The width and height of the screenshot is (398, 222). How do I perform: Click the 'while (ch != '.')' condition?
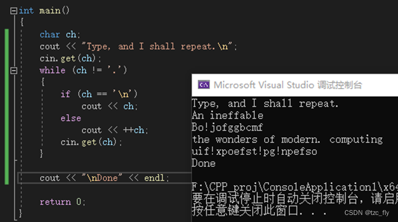tap(83, 70)
